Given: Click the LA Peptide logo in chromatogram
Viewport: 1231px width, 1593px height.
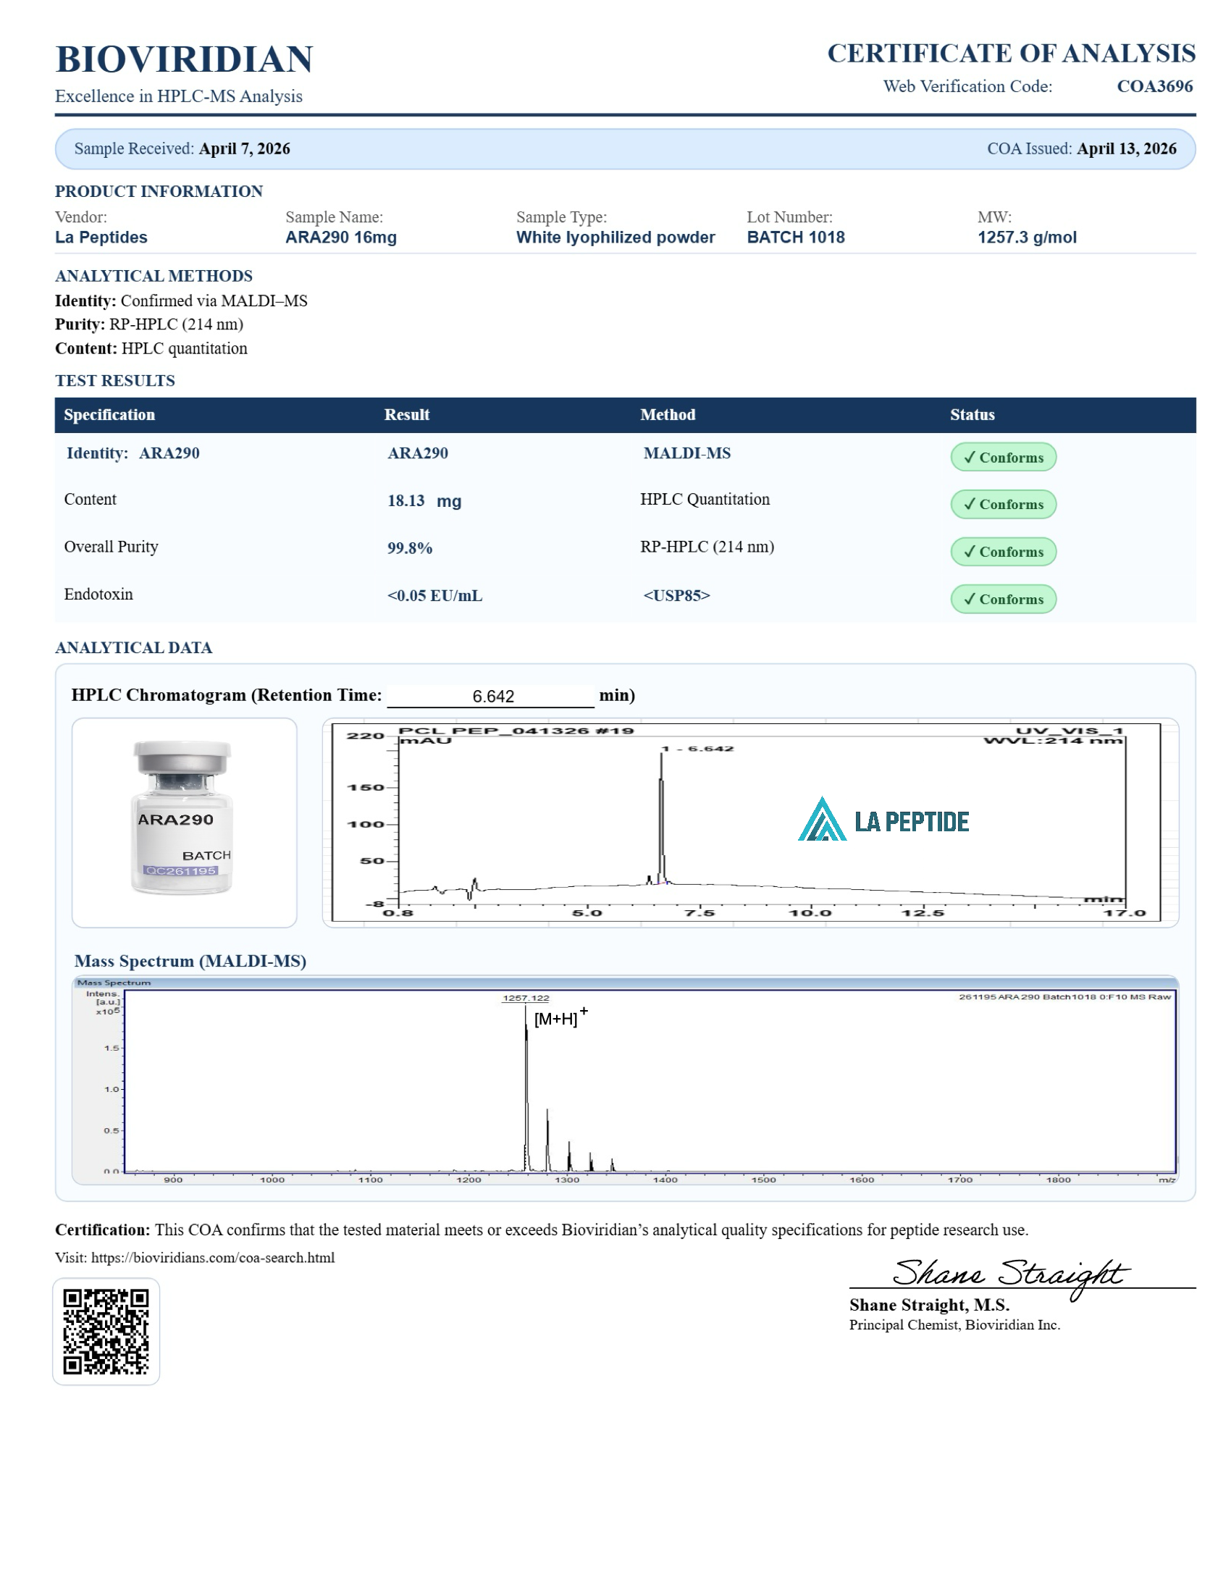Looking at the screenshot, I should tap(883, 820).
